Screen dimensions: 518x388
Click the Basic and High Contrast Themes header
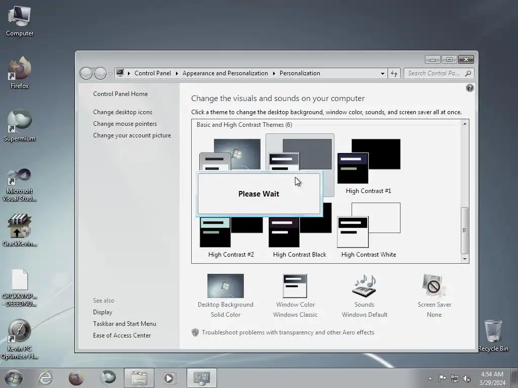click(x=244, y=125)
